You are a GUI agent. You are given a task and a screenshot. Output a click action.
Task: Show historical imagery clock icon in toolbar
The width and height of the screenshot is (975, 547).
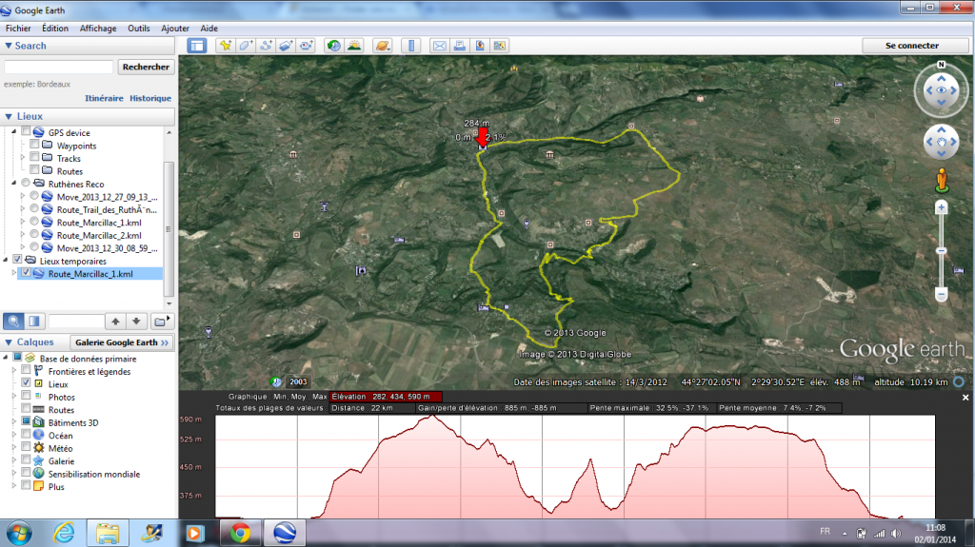334,46
